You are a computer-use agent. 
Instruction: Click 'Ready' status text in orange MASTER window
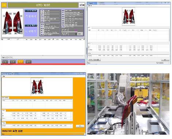[3, 134]
